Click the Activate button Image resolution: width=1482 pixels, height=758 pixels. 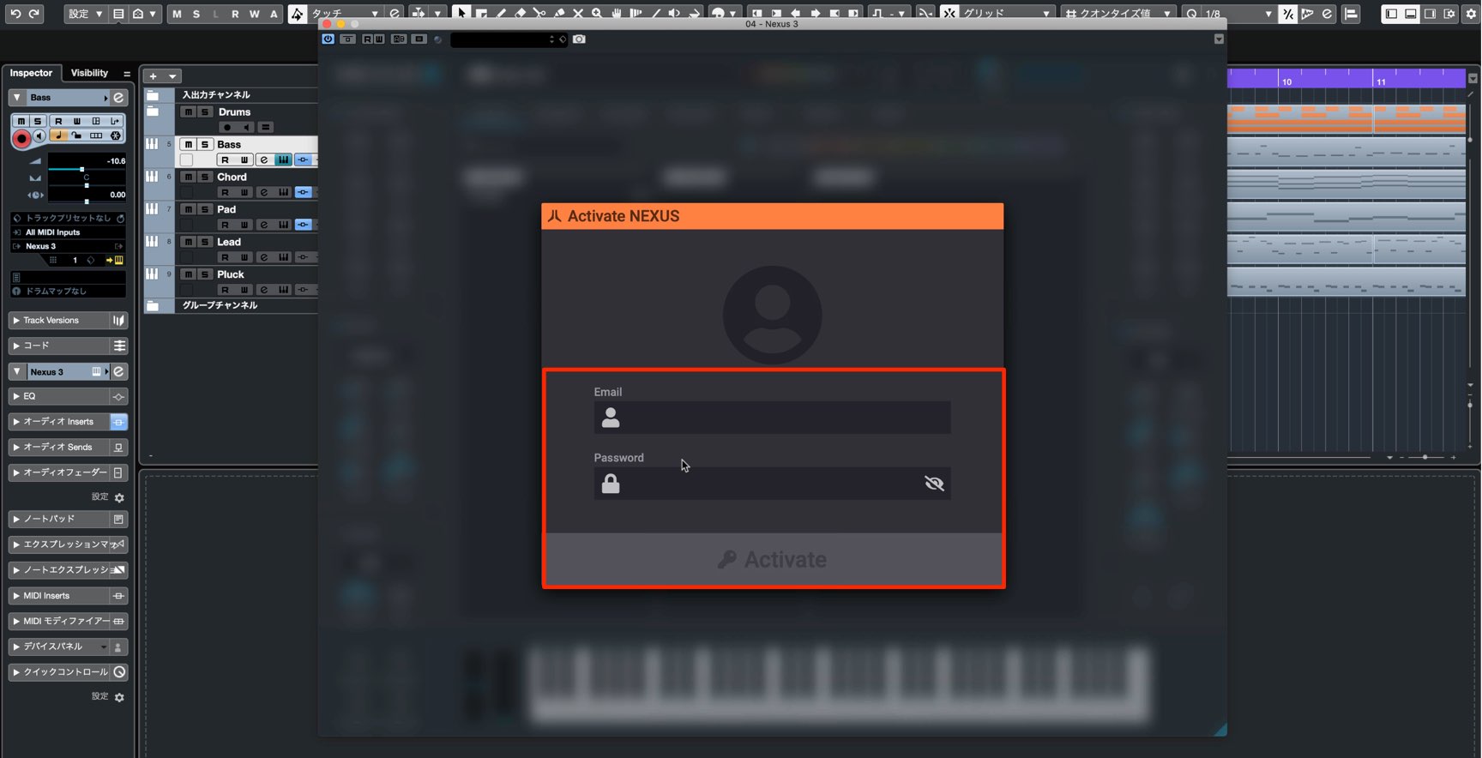pyautogui.click(x=773, y=560)
